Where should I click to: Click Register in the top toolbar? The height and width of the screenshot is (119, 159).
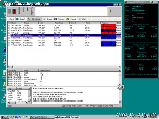click(x=32, y=11)
